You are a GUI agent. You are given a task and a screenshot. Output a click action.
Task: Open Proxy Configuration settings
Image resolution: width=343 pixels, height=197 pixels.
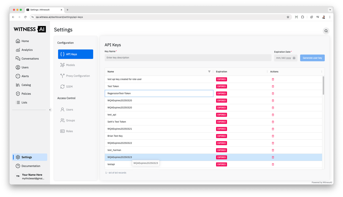coord(78,76)
